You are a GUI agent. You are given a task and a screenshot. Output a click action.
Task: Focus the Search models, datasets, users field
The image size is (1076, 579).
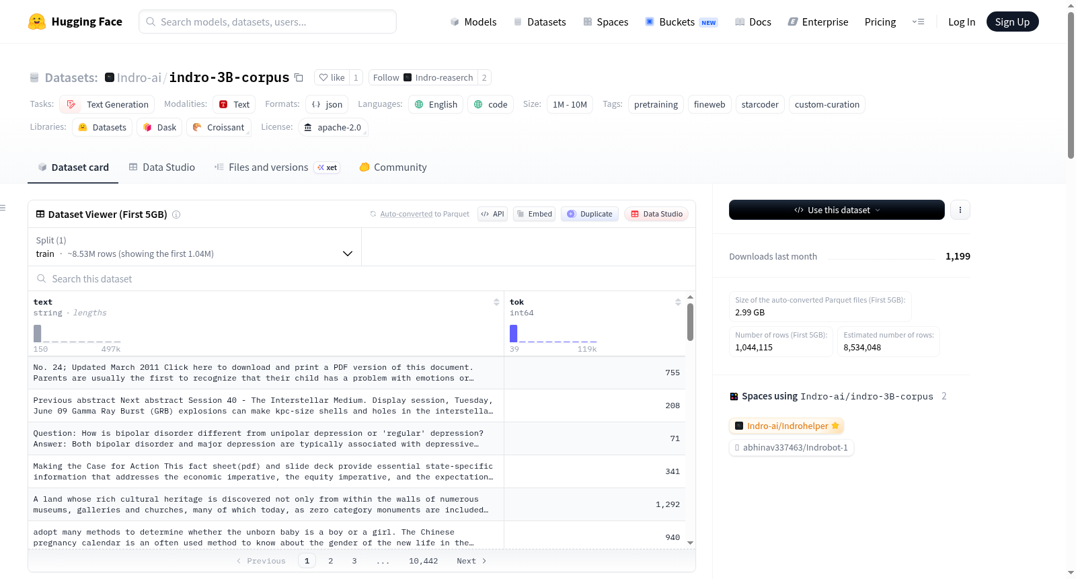click(x=268, y=22)
